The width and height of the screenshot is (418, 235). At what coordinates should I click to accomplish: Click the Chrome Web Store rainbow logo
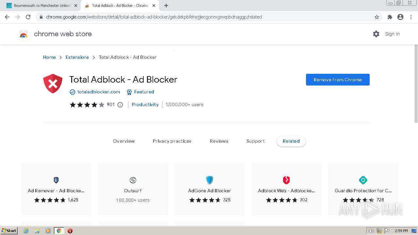point(24,34)
